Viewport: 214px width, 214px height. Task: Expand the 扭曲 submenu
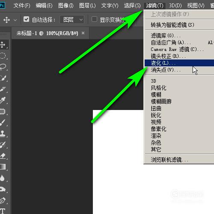click(179, 108)
